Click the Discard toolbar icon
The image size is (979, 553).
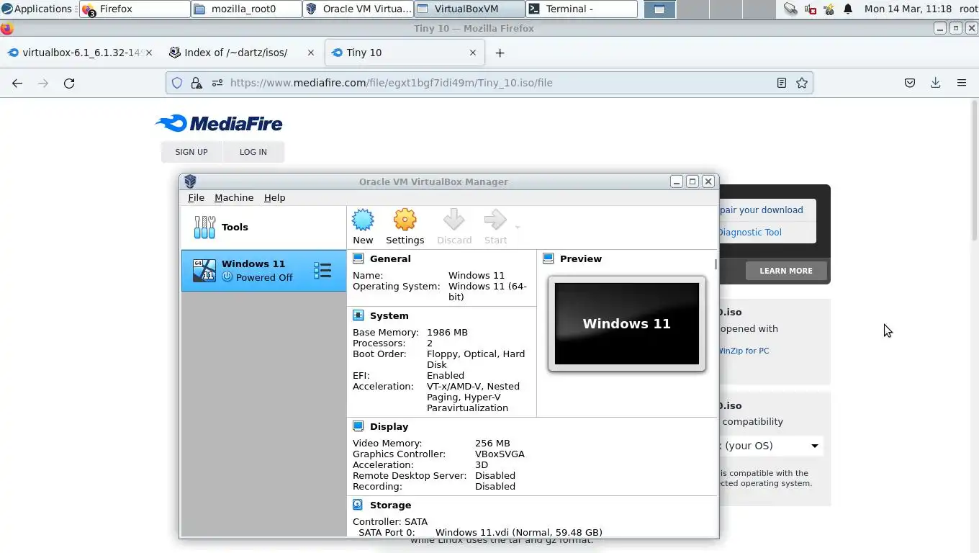454,220
